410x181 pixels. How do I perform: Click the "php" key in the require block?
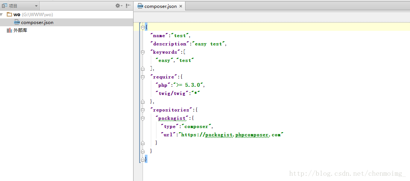point(162,85)
